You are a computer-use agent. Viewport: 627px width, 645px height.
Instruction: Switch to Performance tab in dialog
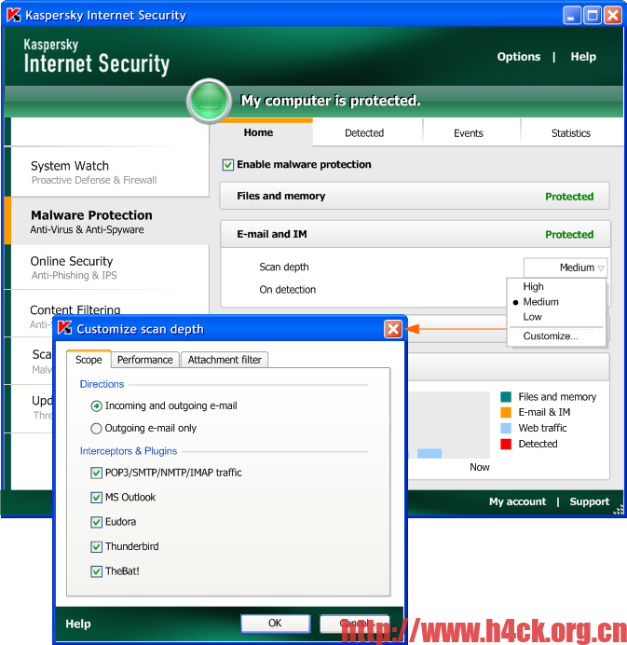point(145,360)
